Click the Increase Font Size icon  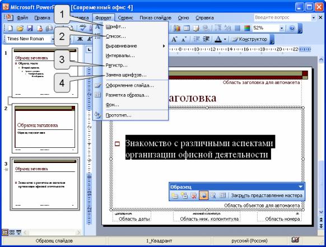click(x=174, y=39)
